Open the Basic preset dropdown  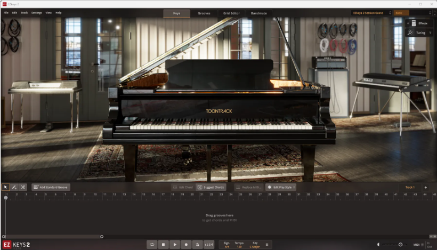click(x=412, y=13)
